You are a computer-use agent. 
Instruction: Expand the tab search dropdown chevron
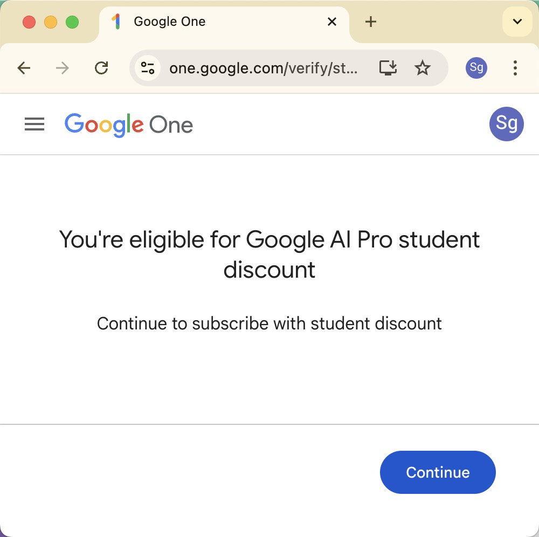point(517,22)
